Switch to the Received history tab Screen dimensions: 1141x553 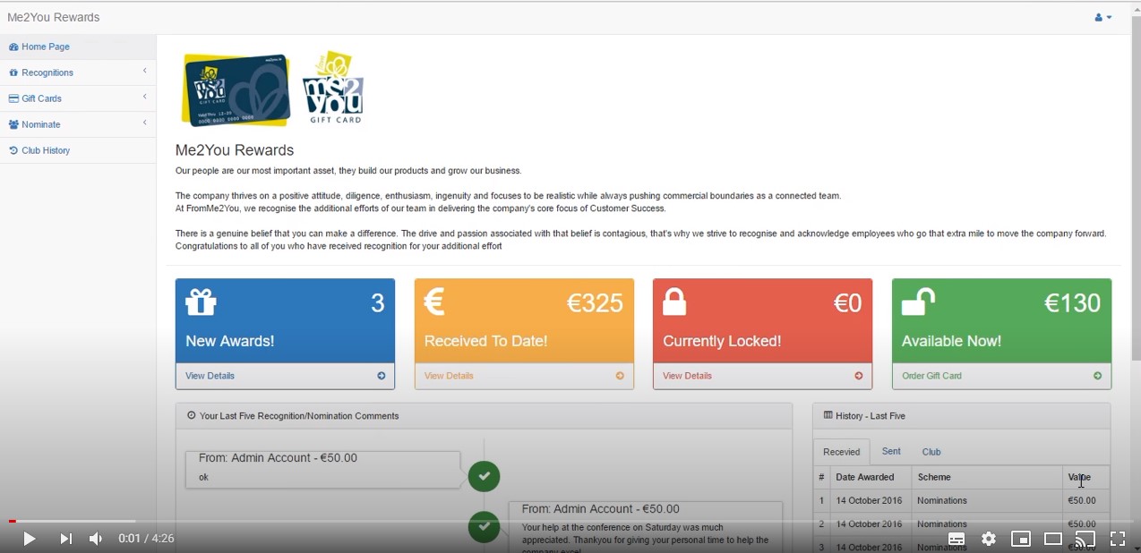click(x=841, y=452)
